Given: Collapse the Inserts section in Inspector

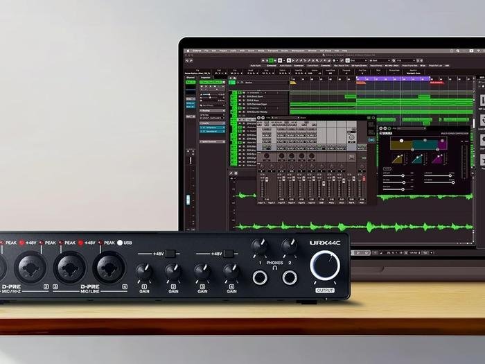Looking at the screenshot, I should 212,123.
